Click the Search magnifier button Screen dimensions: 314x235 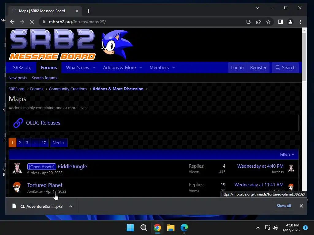(285, 68)
